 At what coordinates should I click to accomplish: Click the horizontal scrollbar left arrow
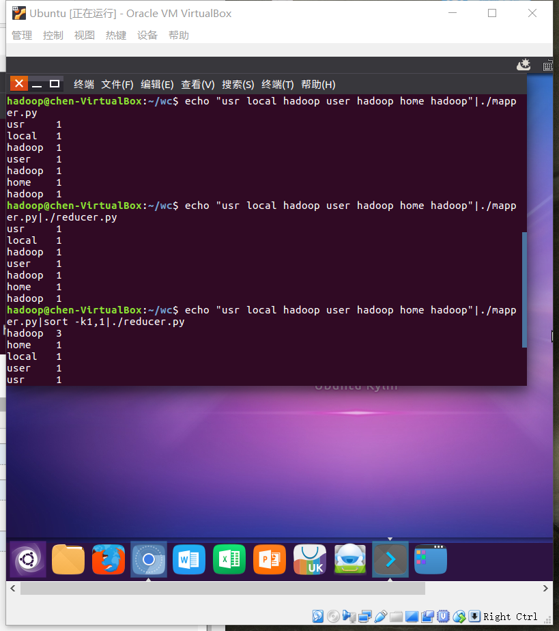pos(13,589)
